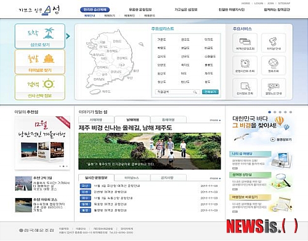Open the alarm clock timetable icon
This screenshot has width=308, height=241.
point(245,63)
